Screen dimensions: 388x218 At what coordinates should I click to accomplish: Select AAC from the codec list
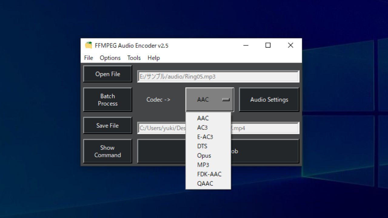[x=208, y=118]
